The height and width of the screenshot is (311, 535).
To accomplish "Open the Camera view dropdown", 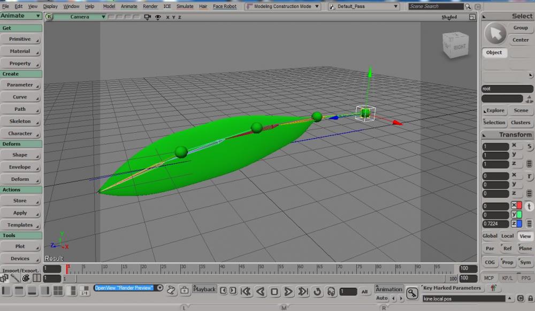I will coord(80,17).
